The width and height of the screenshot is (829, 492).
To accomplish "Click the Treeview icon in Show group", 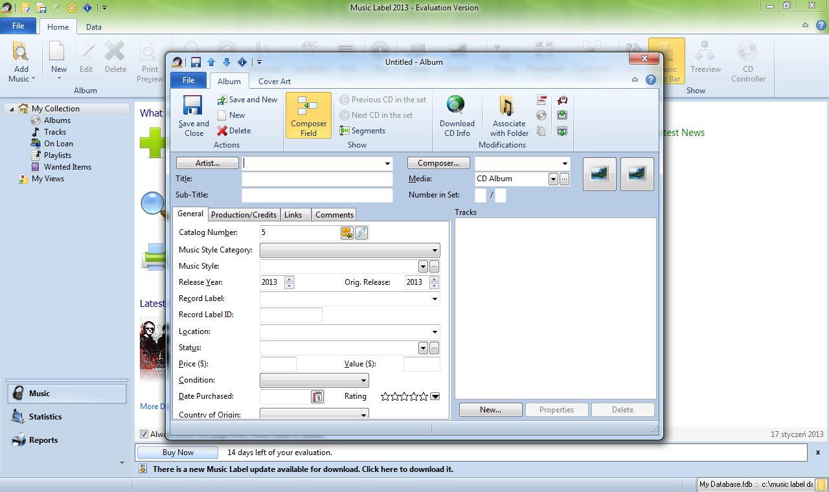I will 705,52.
